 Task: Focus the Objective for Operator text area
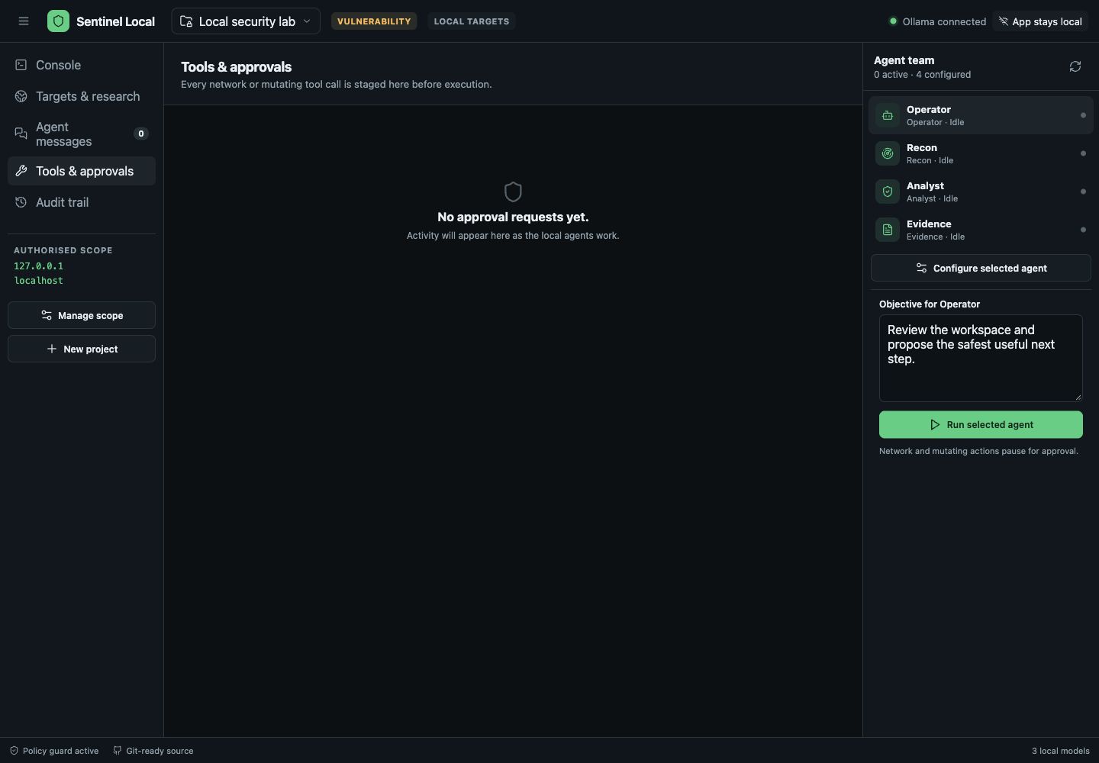coord(981,358)
